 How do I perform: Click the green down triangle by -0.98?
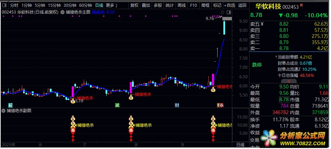pyautogui.click(x=280, y=15)
